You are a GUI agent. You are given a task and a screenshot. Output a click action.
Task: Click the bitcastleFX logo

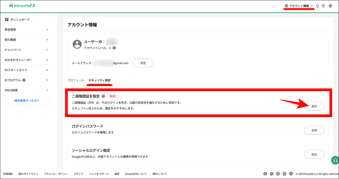coord(22,6)
